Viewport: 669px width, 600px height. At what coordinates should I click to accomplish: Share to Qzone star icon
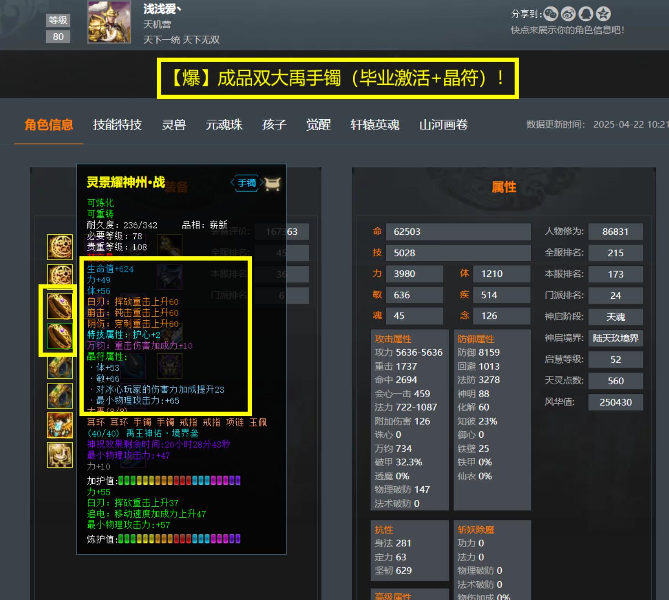(604, 14)
